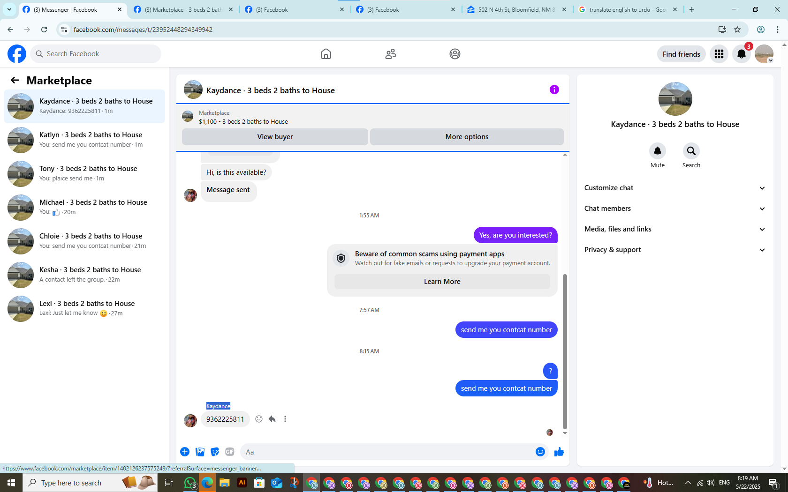Open Kaydance's profile thumbnail in side panel
Screen dimensions: 788x492
675,99
